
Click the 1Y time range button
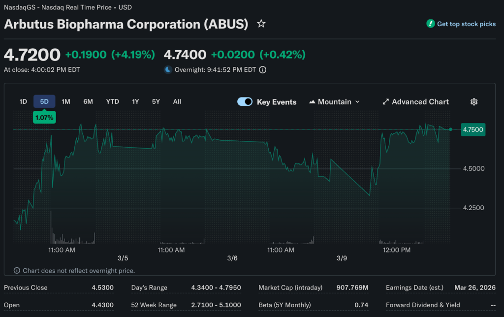[x=135, y=101]
